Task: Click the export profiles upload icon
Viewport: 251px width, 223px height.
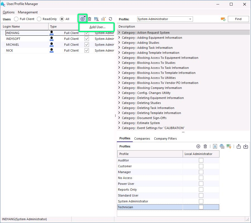Action: (239, 146)
